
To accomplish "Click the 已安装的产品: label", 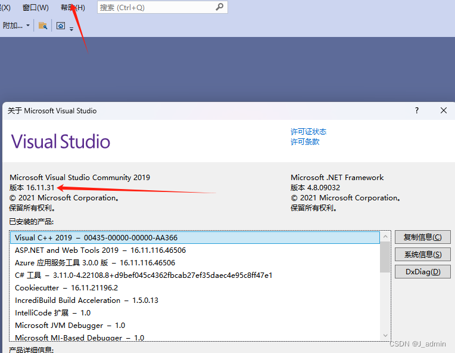I will coord(32,222).
